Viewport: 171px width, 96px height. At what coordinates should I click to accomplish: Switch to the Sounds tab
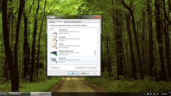pos(67,22)
